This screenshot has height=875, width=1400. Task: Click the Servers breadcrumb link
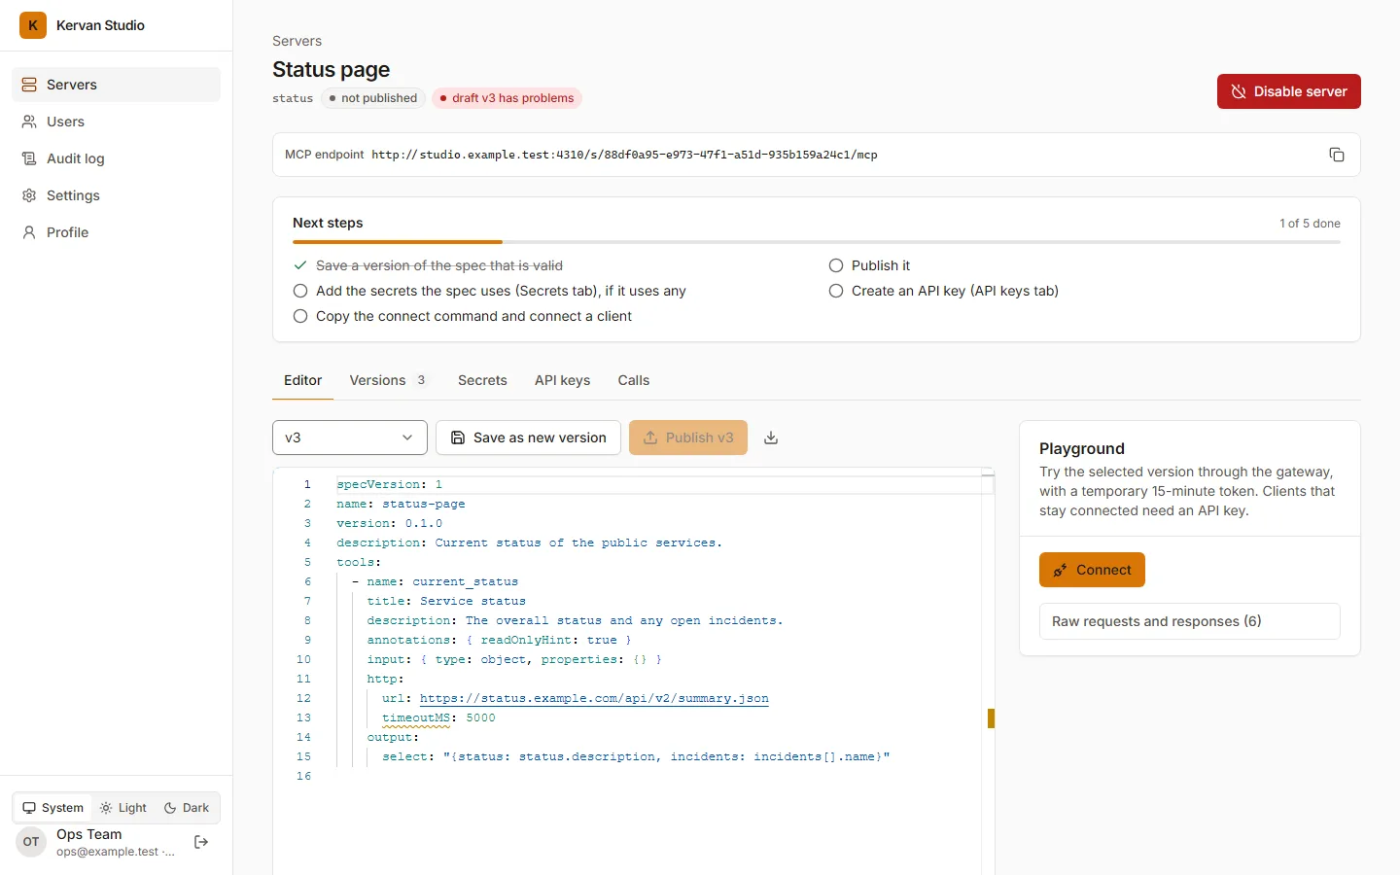(x=297, y=41)
